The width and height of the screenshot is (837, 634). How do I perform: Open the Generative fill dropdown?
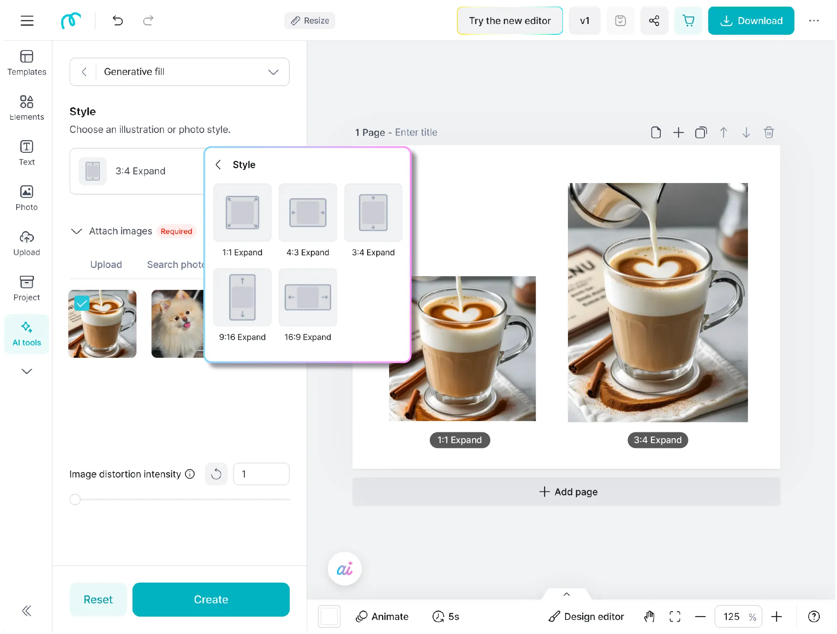click(273, 72)
